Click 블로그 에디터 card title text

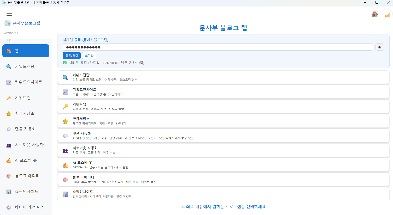click(83, 177)
